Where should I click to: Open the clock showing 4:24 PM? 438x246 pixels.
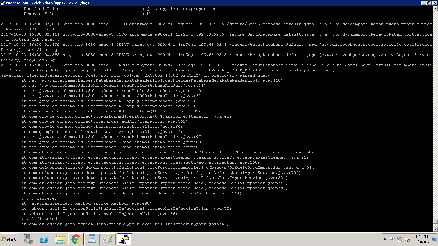421,239
